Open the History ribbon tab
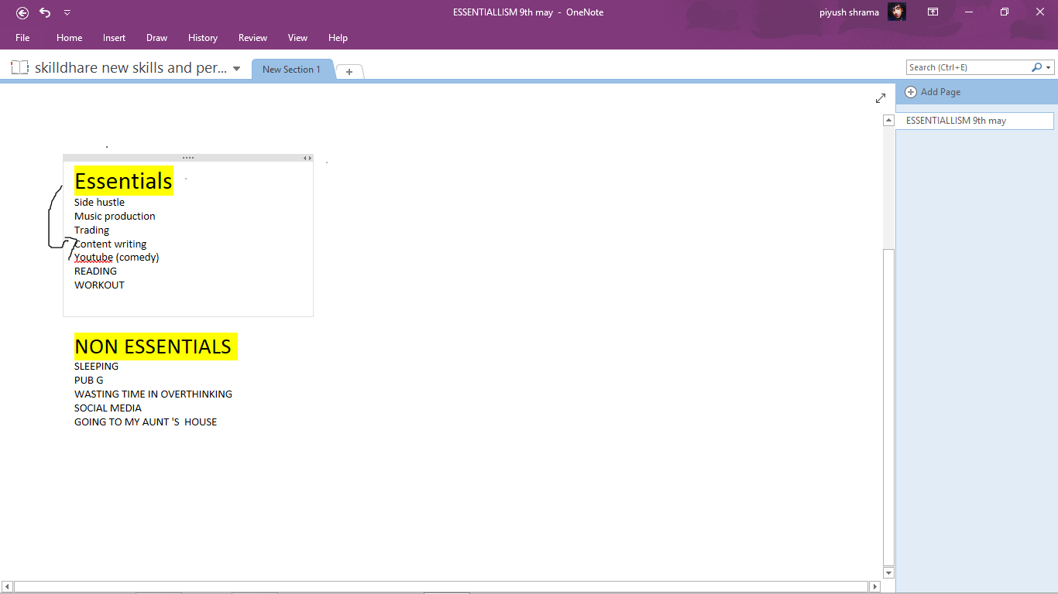 pyautogui.click(x=203, y=38)
